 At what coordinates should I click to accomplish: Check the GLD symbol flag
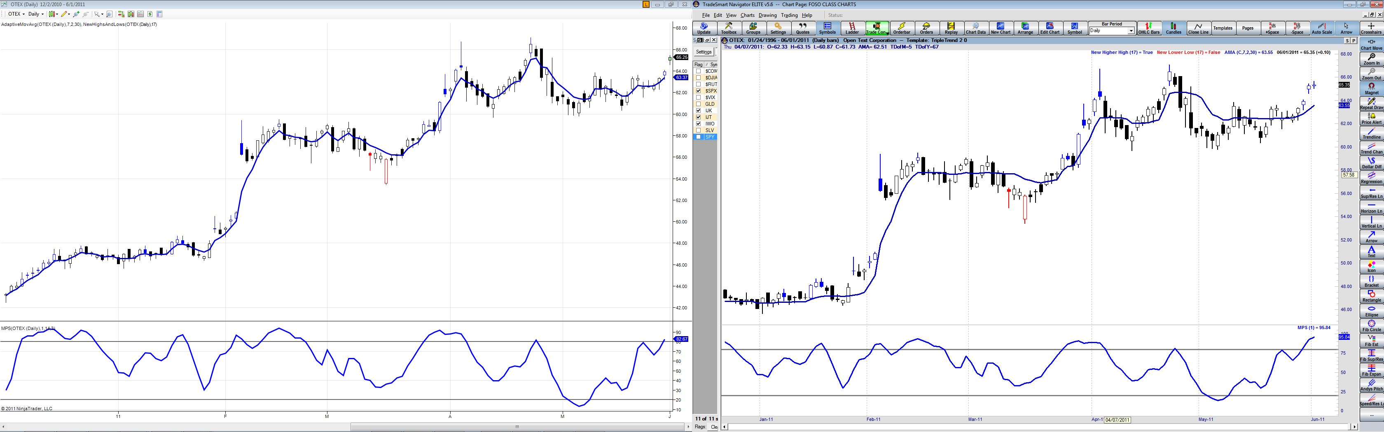699,104
